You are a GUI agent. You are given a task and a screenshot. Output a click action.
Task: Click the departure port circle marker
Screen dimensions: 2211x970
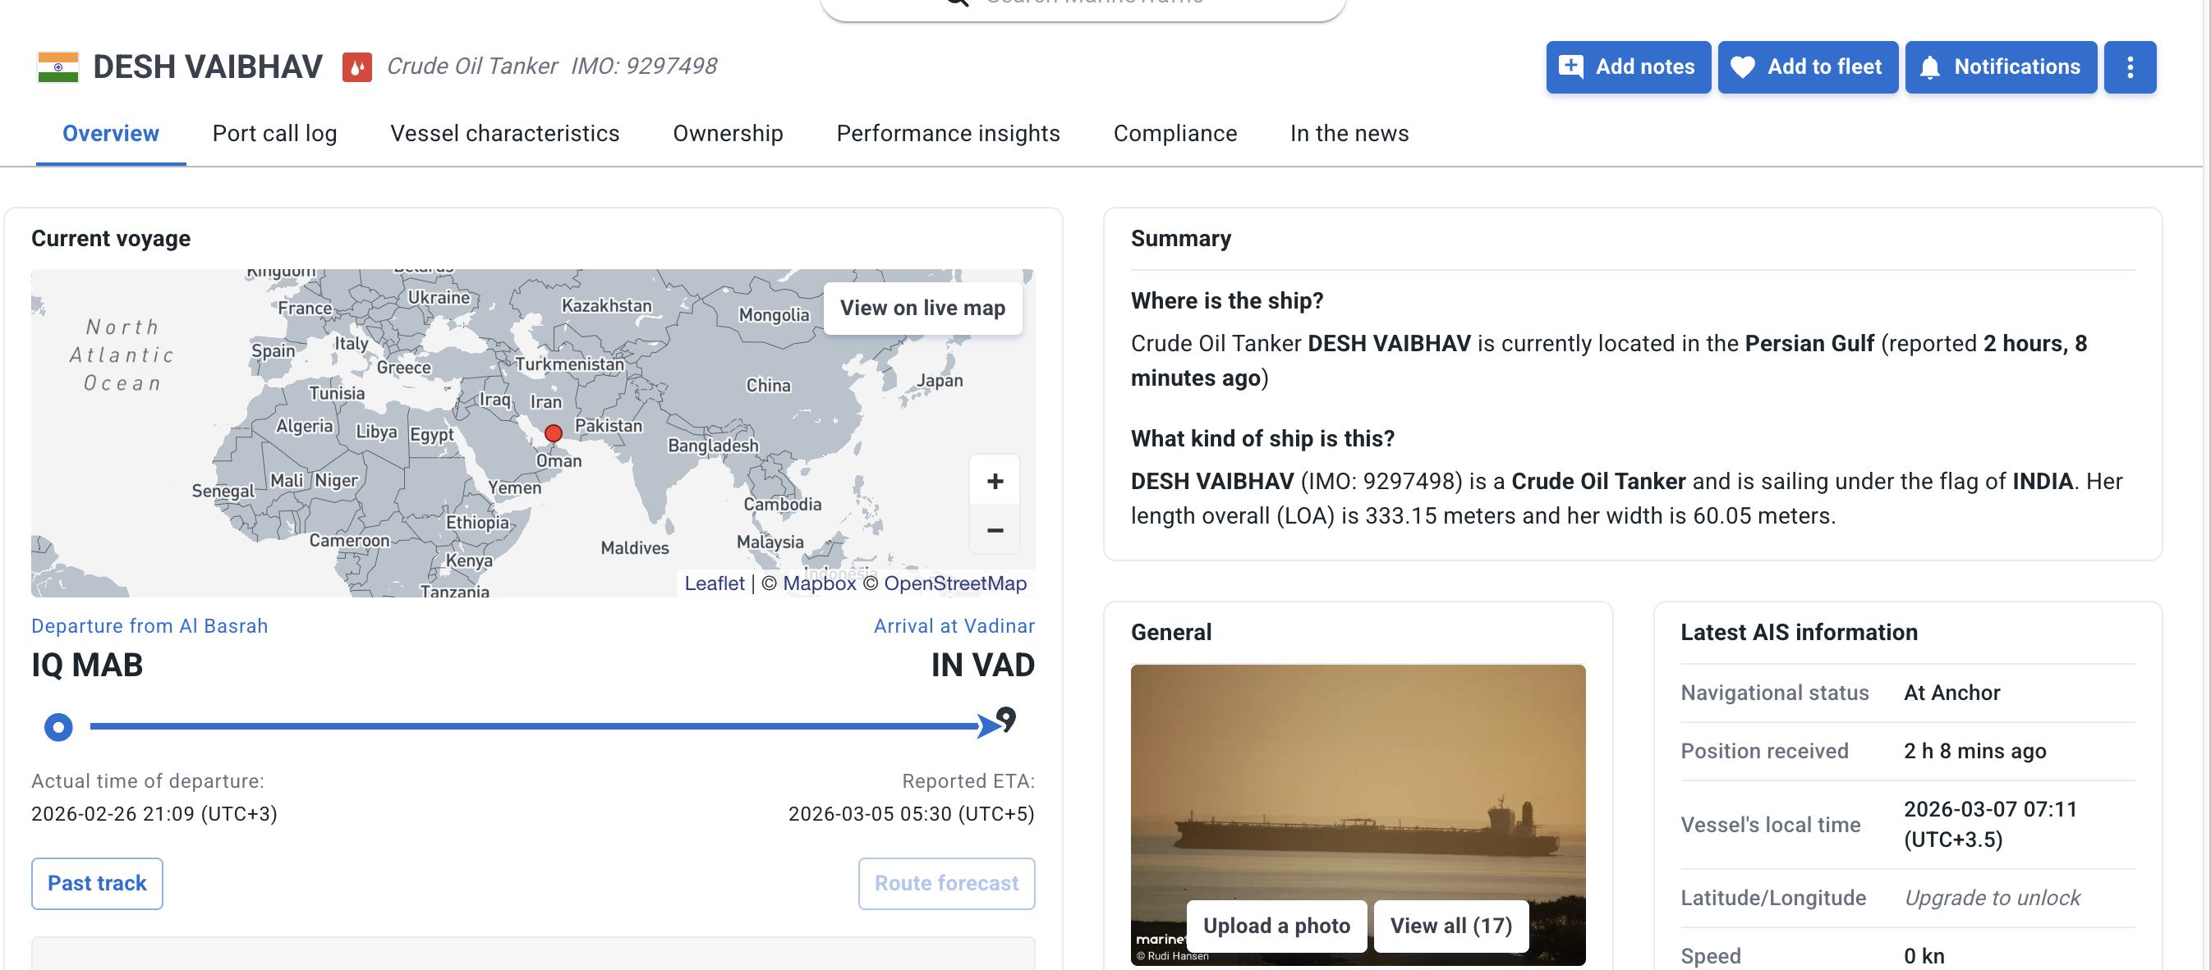58,727
